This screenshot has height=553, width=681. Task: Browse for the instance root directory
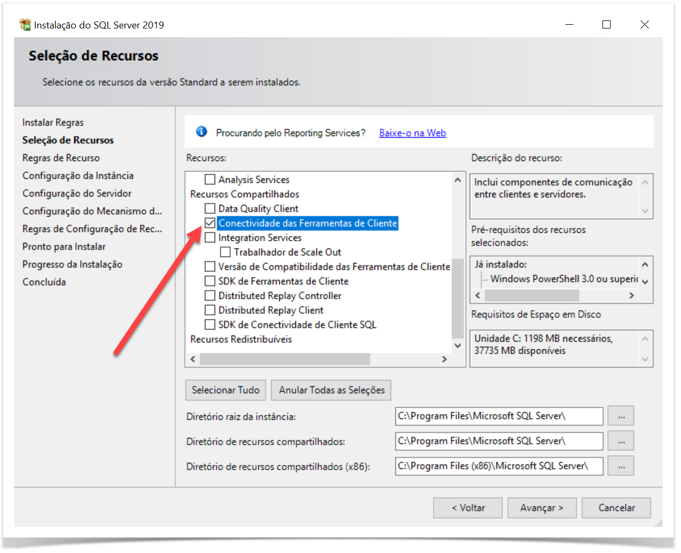(x=621, y=416)
